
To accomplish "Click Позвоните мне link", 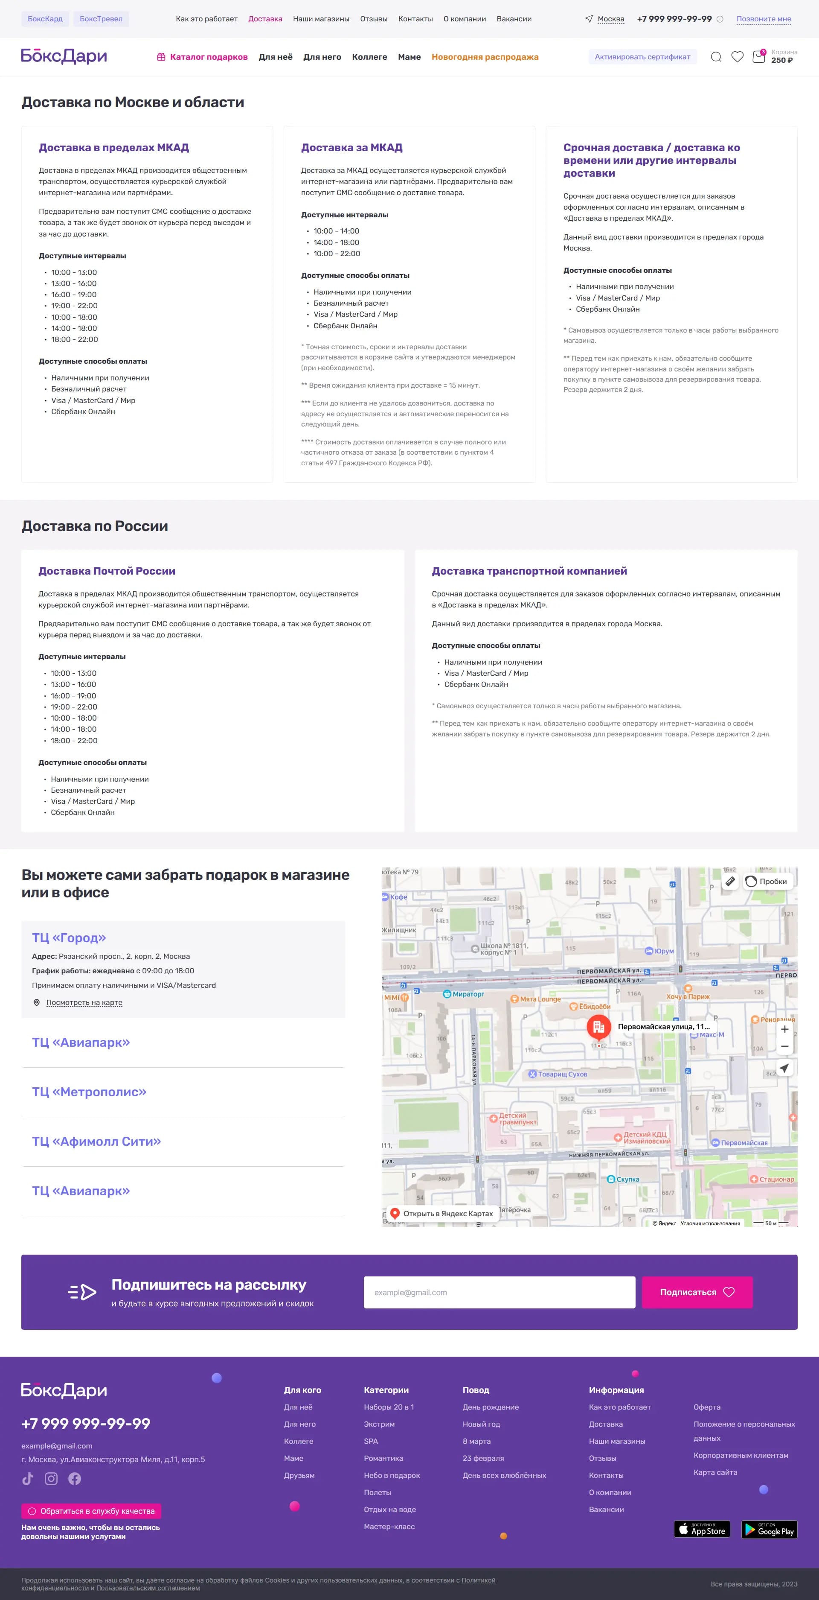I will 764,19.
